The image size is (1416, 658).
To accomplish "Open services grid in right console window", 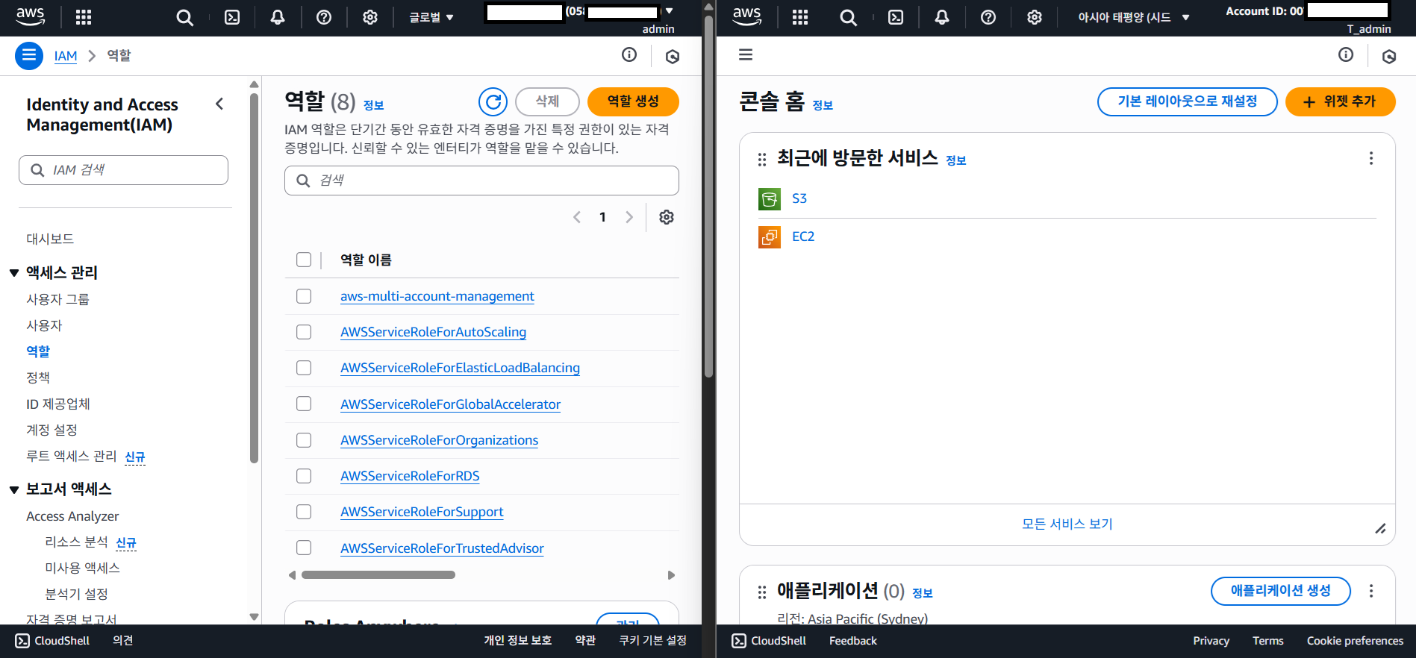I will coord(800,17).
